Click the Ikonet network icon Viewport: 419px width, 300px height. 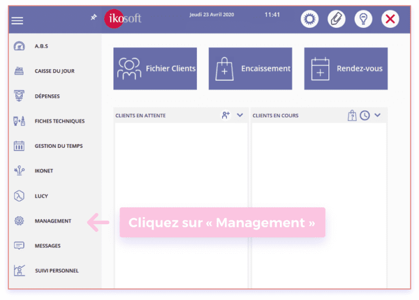(19, 170)
